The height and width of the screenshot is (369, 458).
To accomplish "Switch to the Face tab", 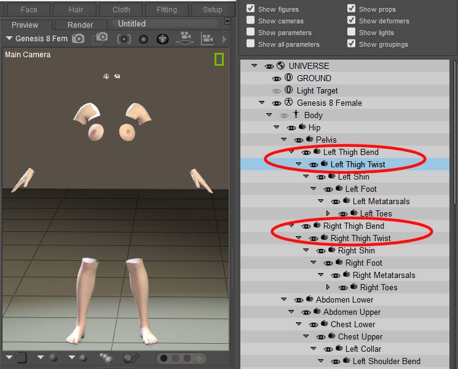I will click(x=29, y=10).
